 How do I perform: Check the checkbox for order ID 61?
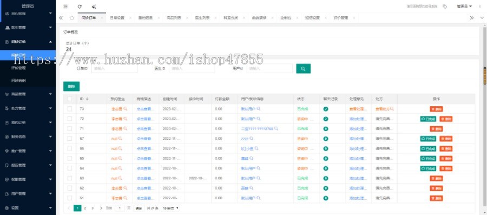pos(70,198)
